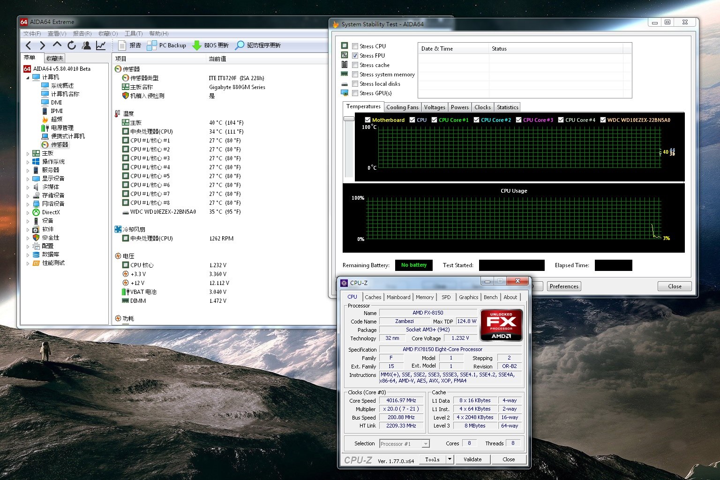Click the Stress FPU percent icon
This screenshot has width=720, height=480.
pyautogui.click(x=345, y=55)
